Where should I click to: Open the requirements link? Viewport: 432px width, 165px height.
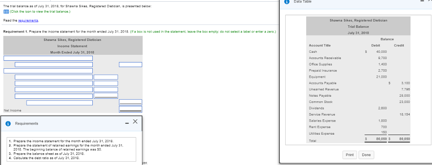pos(28,21)
